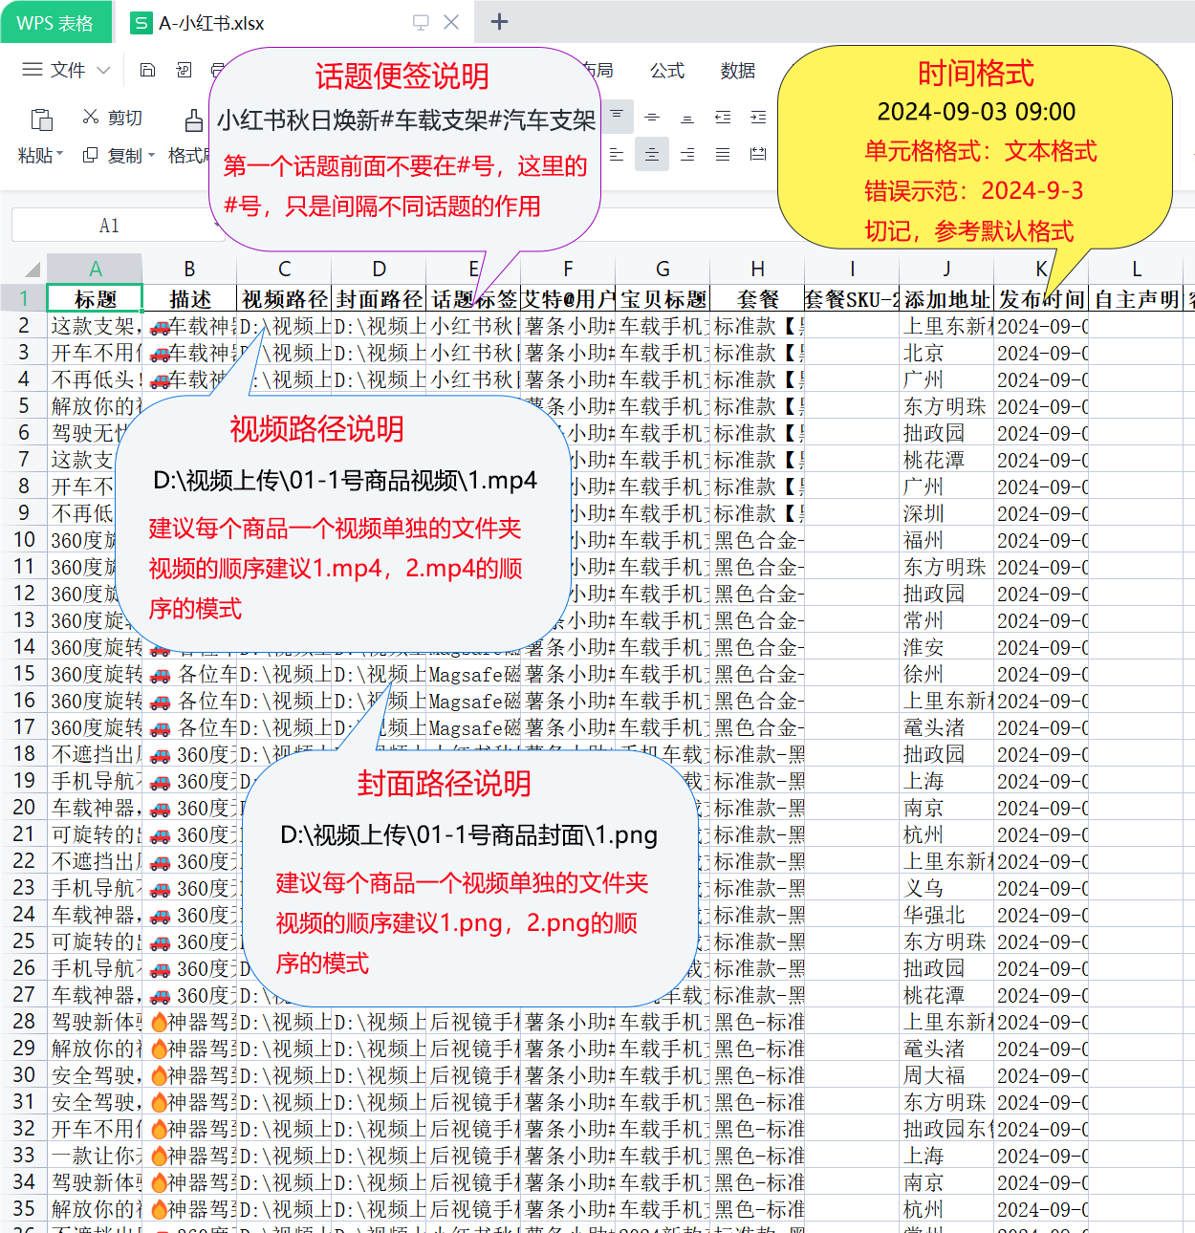Click the WPS sheet icon on the file tab
1195x1233 pixels.
click(x=141, y=23)
